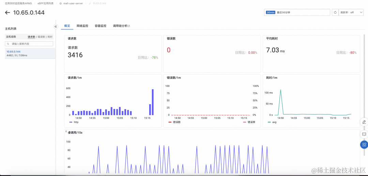The height and width of the screenshot is (176, 368).
Task: Click the 慢调用/15s chart title
Action: pos(75,133)
